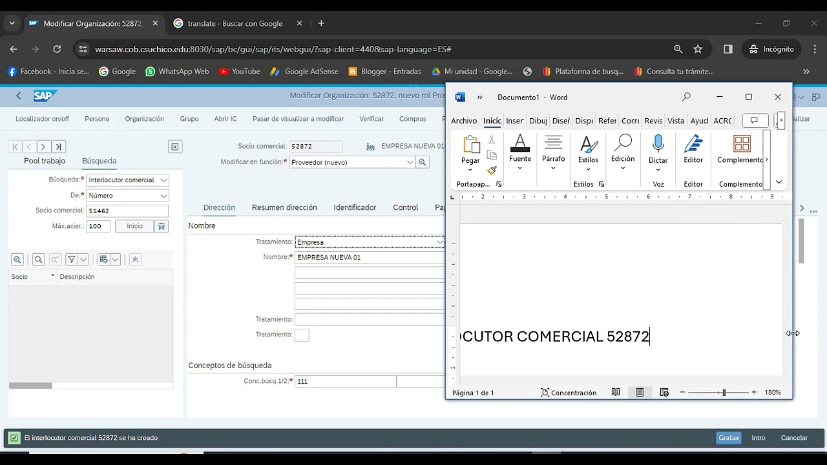This screenshot has width=827, height=465.
Task: Click the Copy icon in Word ribbon
Action: [x=492, y=155]
